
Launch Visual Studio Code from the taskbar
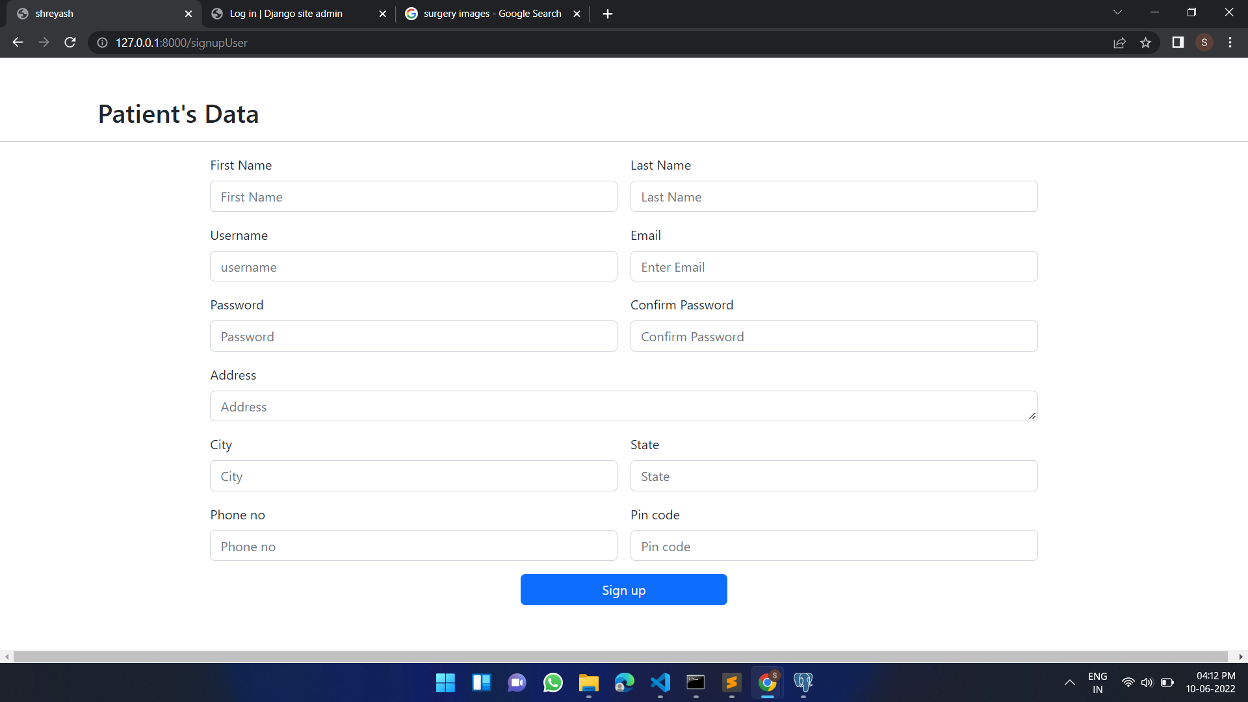(660, 682)
